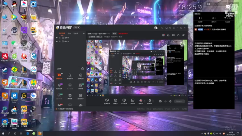The height and width of the screenshot is (136, 242).
Task: Hide the 全屏 1 source
Action: pyautogui.click(x=57, y=37)
